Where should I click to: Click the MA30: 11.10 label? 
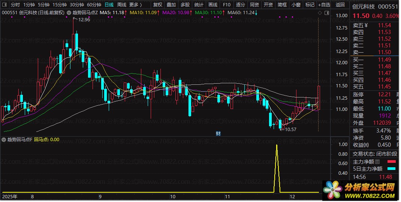point(210,12)
